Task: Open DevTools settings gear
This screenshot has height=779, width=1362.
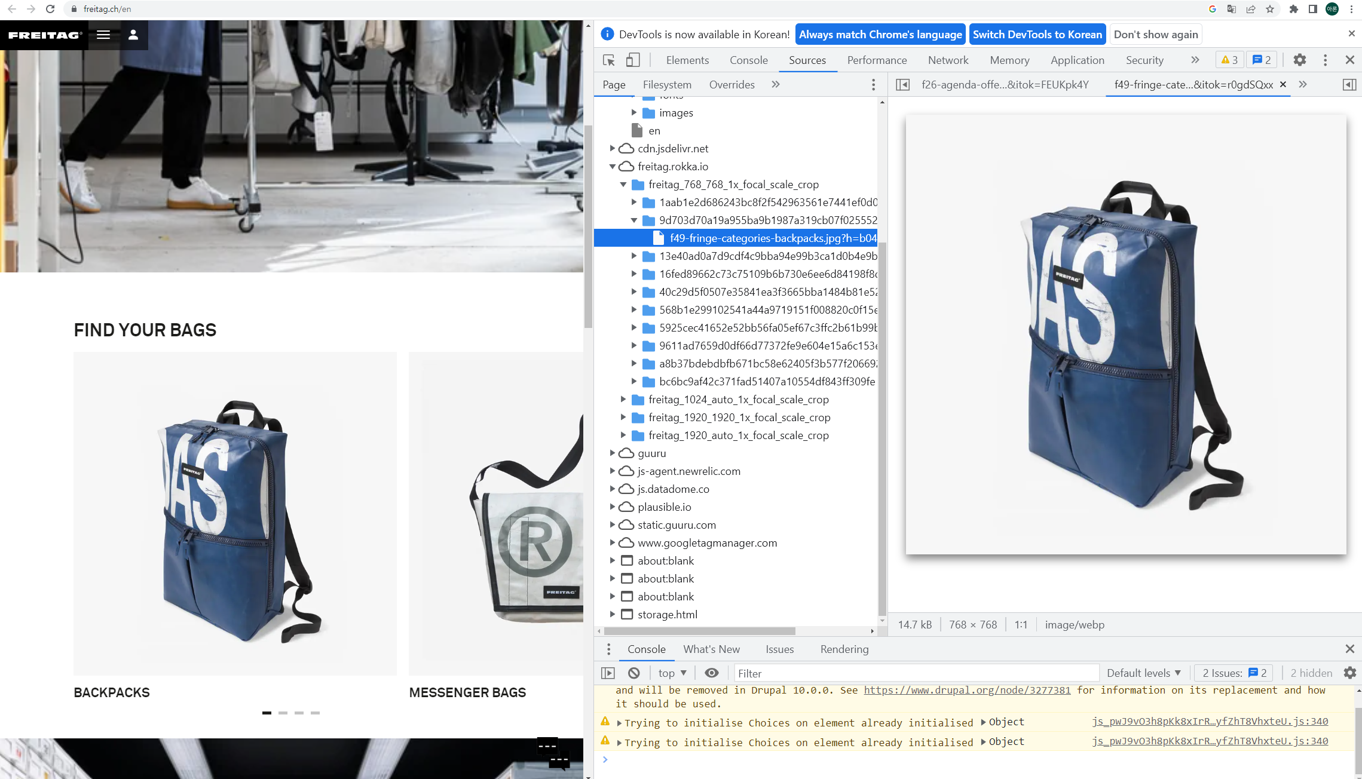Action: coord(1299,60)
